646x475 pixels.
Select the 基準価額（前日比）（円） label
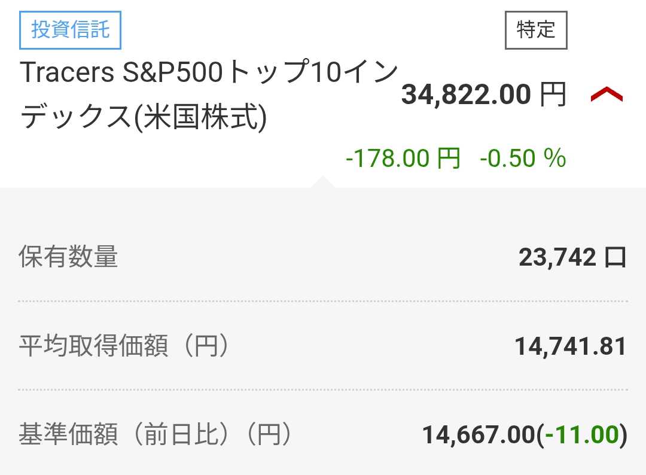(156, 435)
